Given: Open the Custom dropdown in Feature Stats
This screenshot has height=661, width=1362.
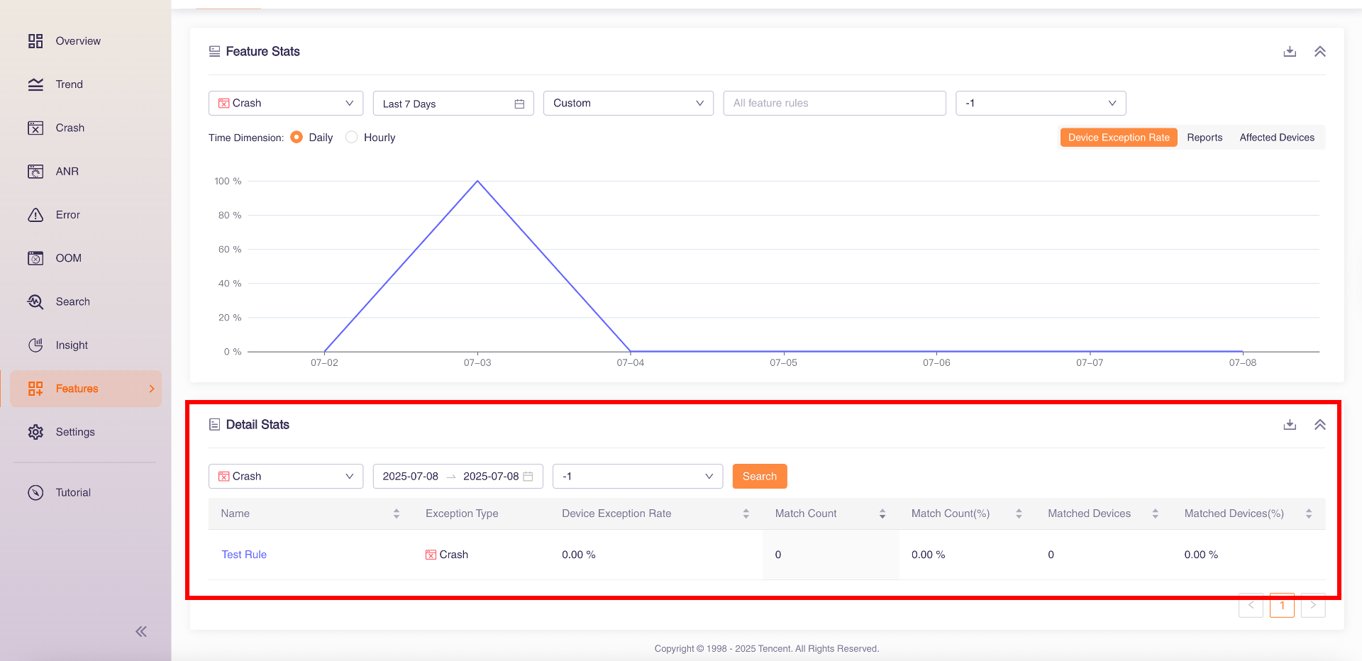Looking at the screenshot, I should coord(629,103).
